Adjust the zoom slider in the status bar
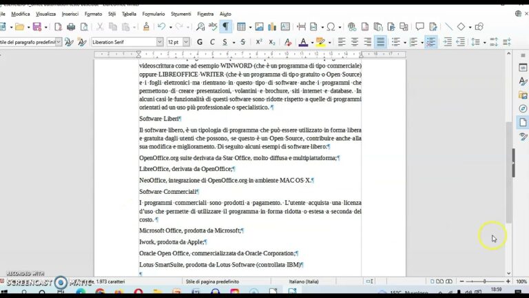 pyautogui.click(x=484, y=281)
